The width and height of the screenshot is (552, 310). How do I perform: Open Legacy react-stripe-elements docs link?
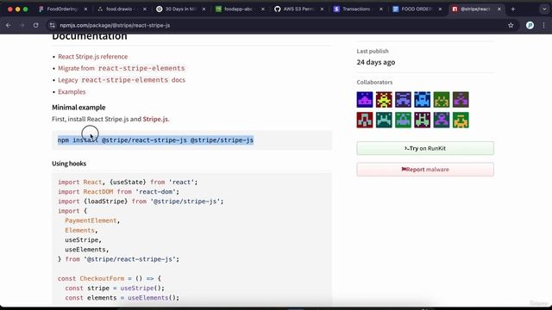coord(122,80)
